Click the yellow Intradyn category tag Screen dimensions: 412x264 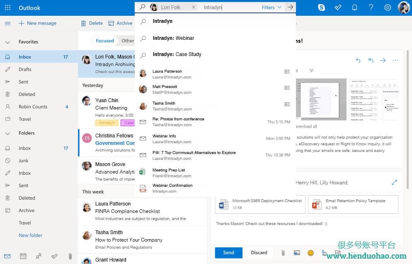(x=107, y=122)
